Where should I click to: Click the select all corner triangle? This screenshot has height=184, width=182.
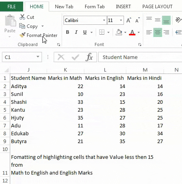click(7, 70)
